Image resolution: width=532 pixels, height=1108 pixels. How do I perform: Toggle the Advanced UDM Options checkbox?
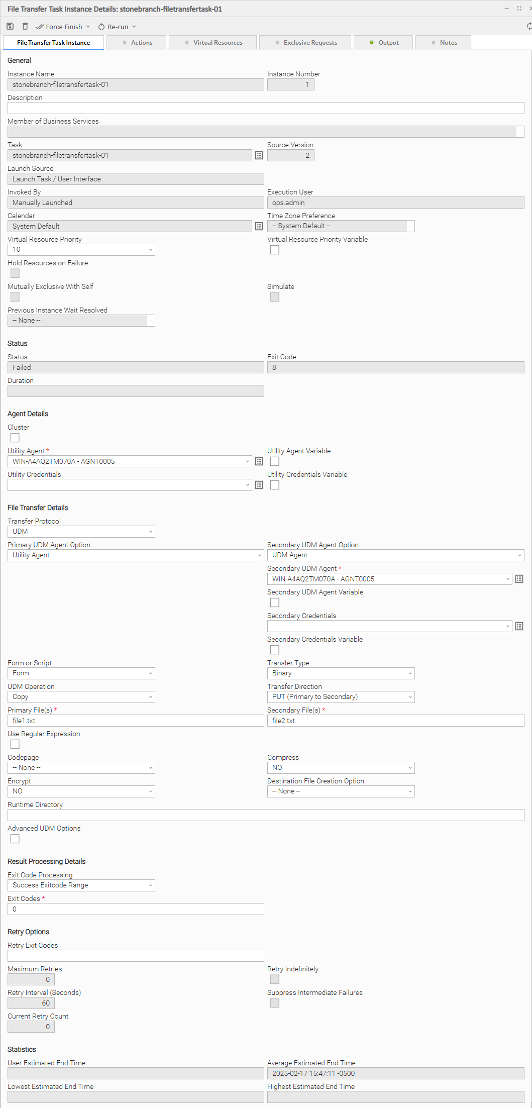[x=15, y=839]
